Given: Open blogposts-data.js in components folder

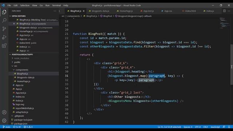Looking at the screenshot, I should click(x=33, y=78).
